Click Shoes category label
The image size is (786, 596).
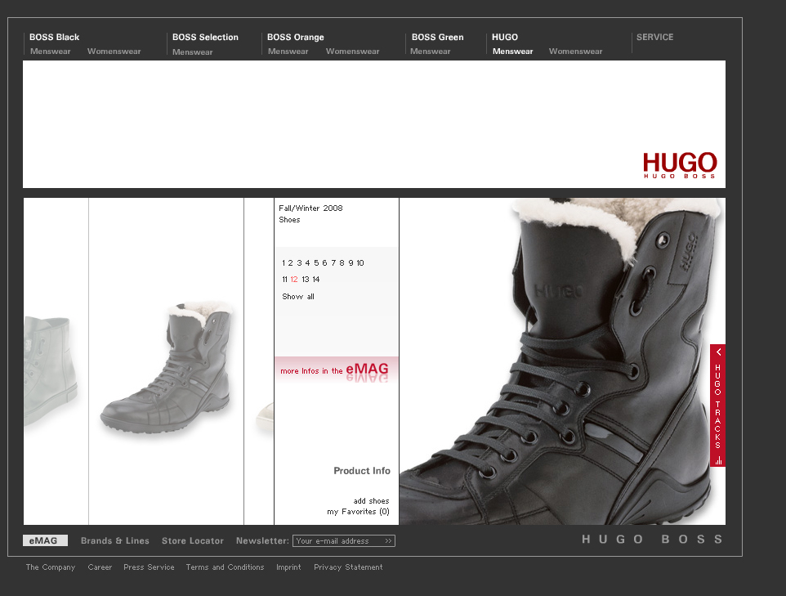click(x=289, y=220)
